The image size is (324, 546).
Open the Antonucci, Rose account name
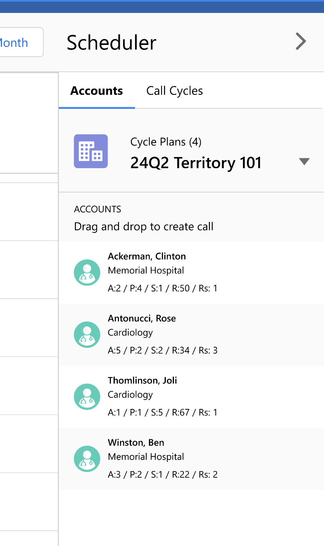tap(142, 318)
